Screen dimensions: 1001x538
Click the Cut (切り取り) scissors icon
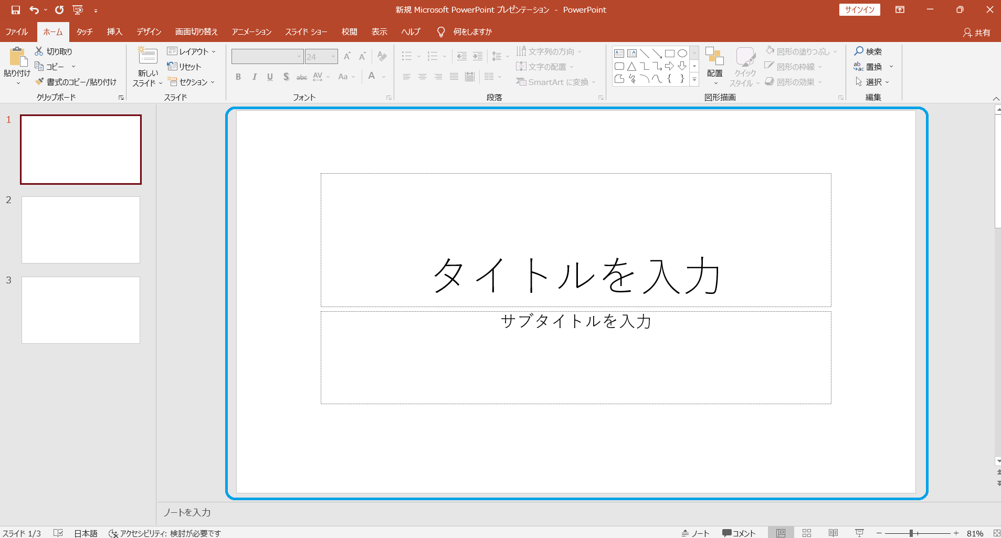[39, 51]
